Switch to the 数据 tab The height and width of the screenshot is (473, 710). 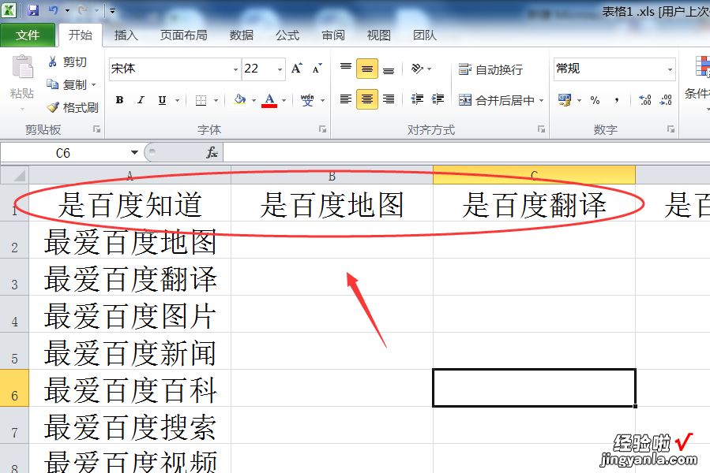coord(242,35)
